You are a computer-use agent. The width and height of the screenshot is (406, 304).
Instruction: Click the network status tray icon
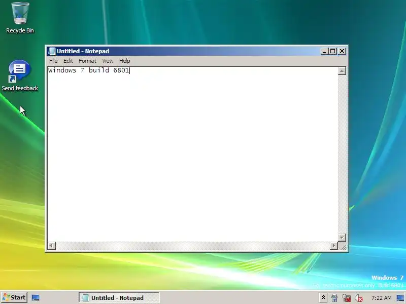click(x=347, y=298)
